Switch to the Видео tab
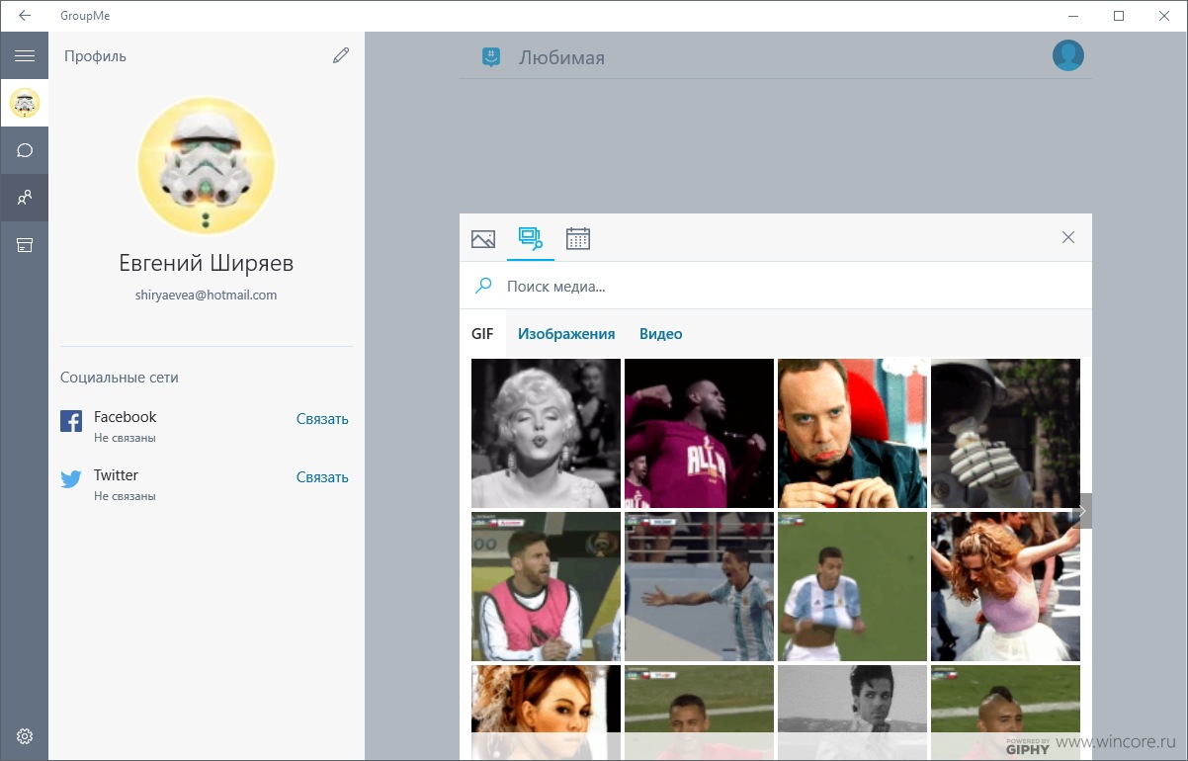Screen dimensions: 1188x761 click(661, 334)
